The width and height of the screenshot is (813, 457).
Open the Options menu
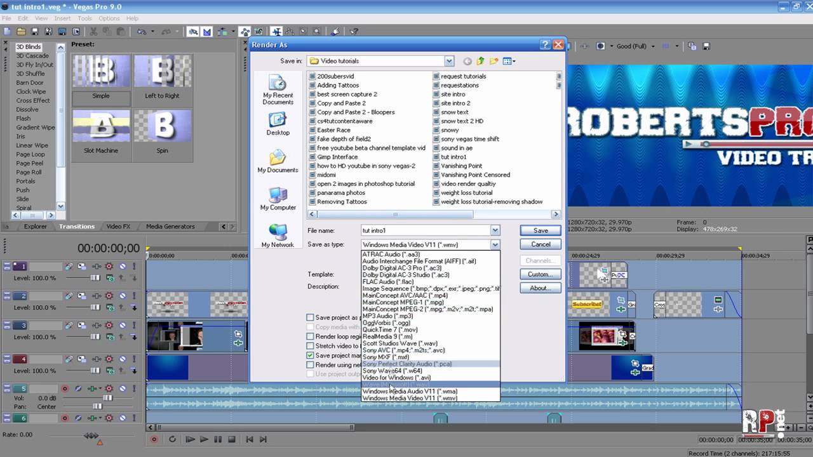click(109, 18)
